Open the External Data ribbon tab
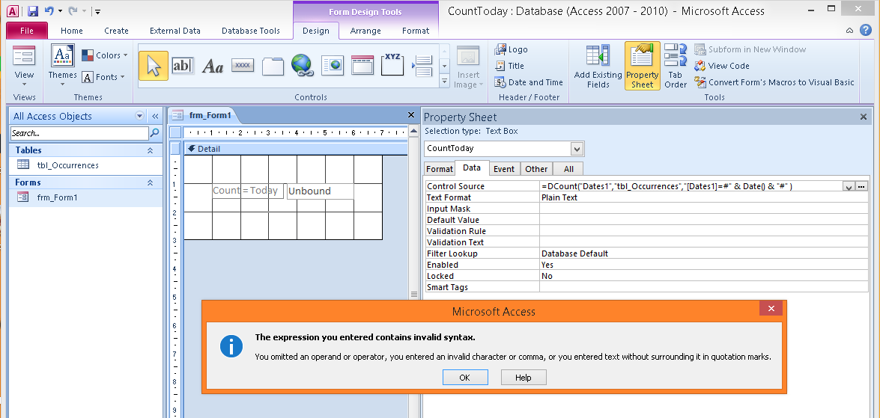This screenshot has width=880, height=418. tap(175, 31)
